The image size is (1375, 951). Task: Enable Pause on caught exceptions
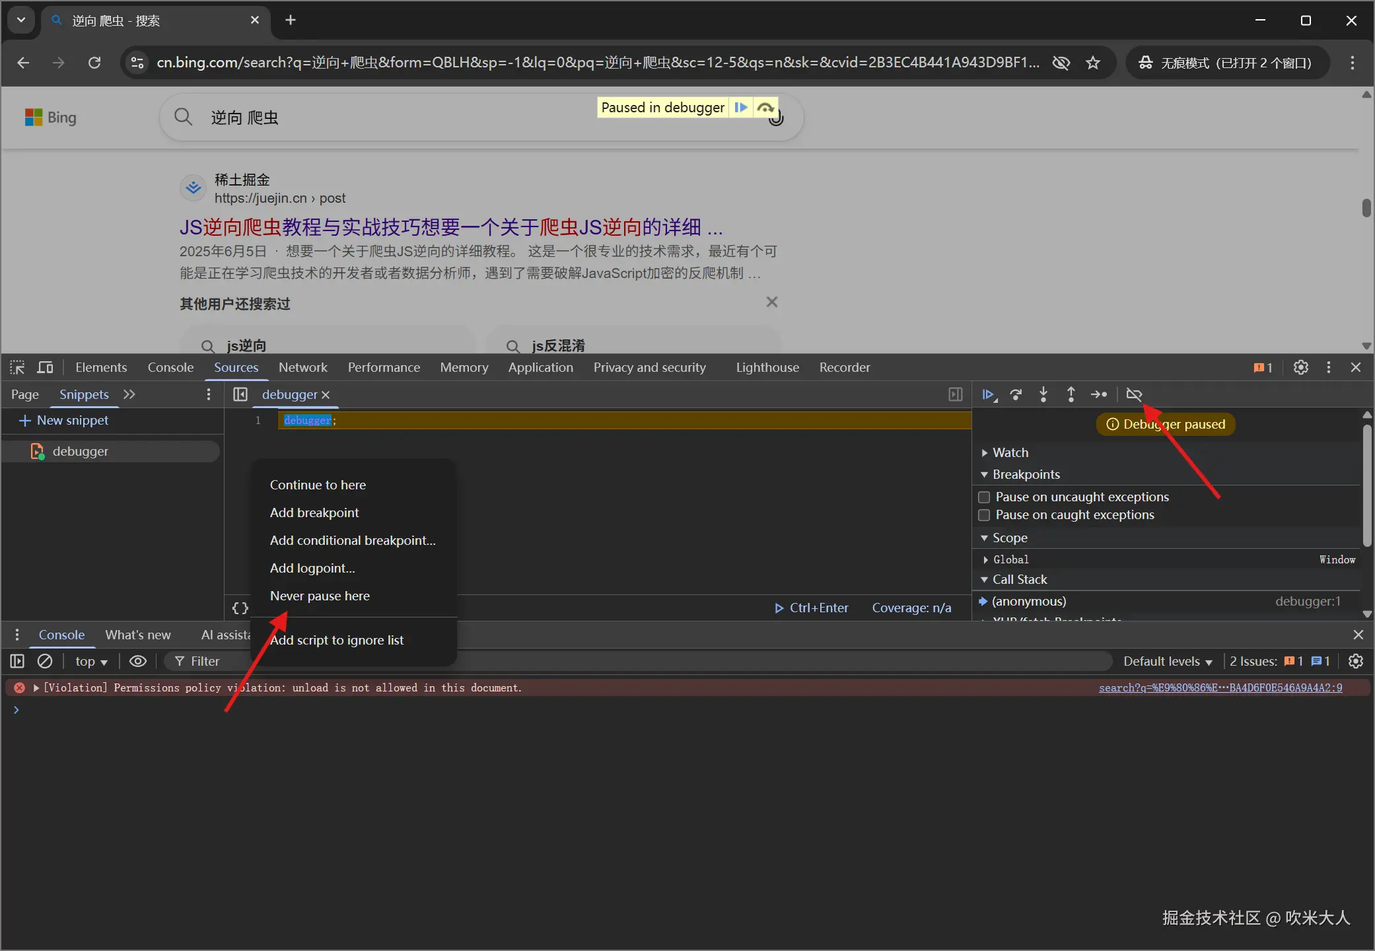click(984, 515)
